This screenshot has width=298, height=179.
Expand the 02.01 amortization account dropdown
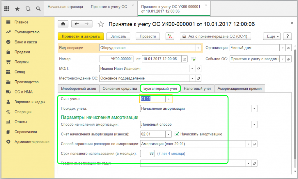tap(168, 134)
